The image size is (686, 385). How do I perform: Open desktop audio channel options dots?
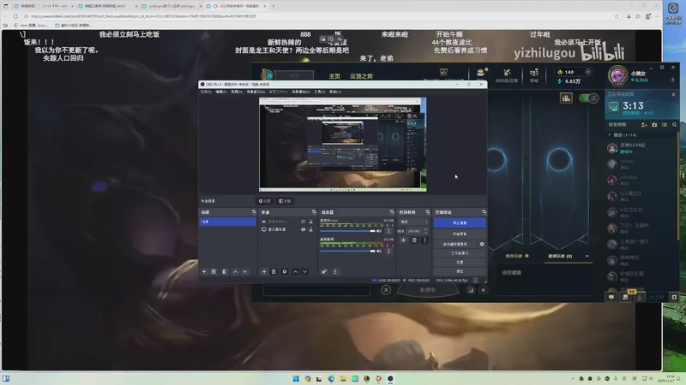pos(388,251)
